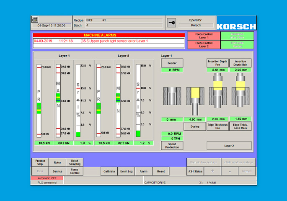Click Layer 2 MAIN force bar gauge
287x201 pixels.
point(118,100)
